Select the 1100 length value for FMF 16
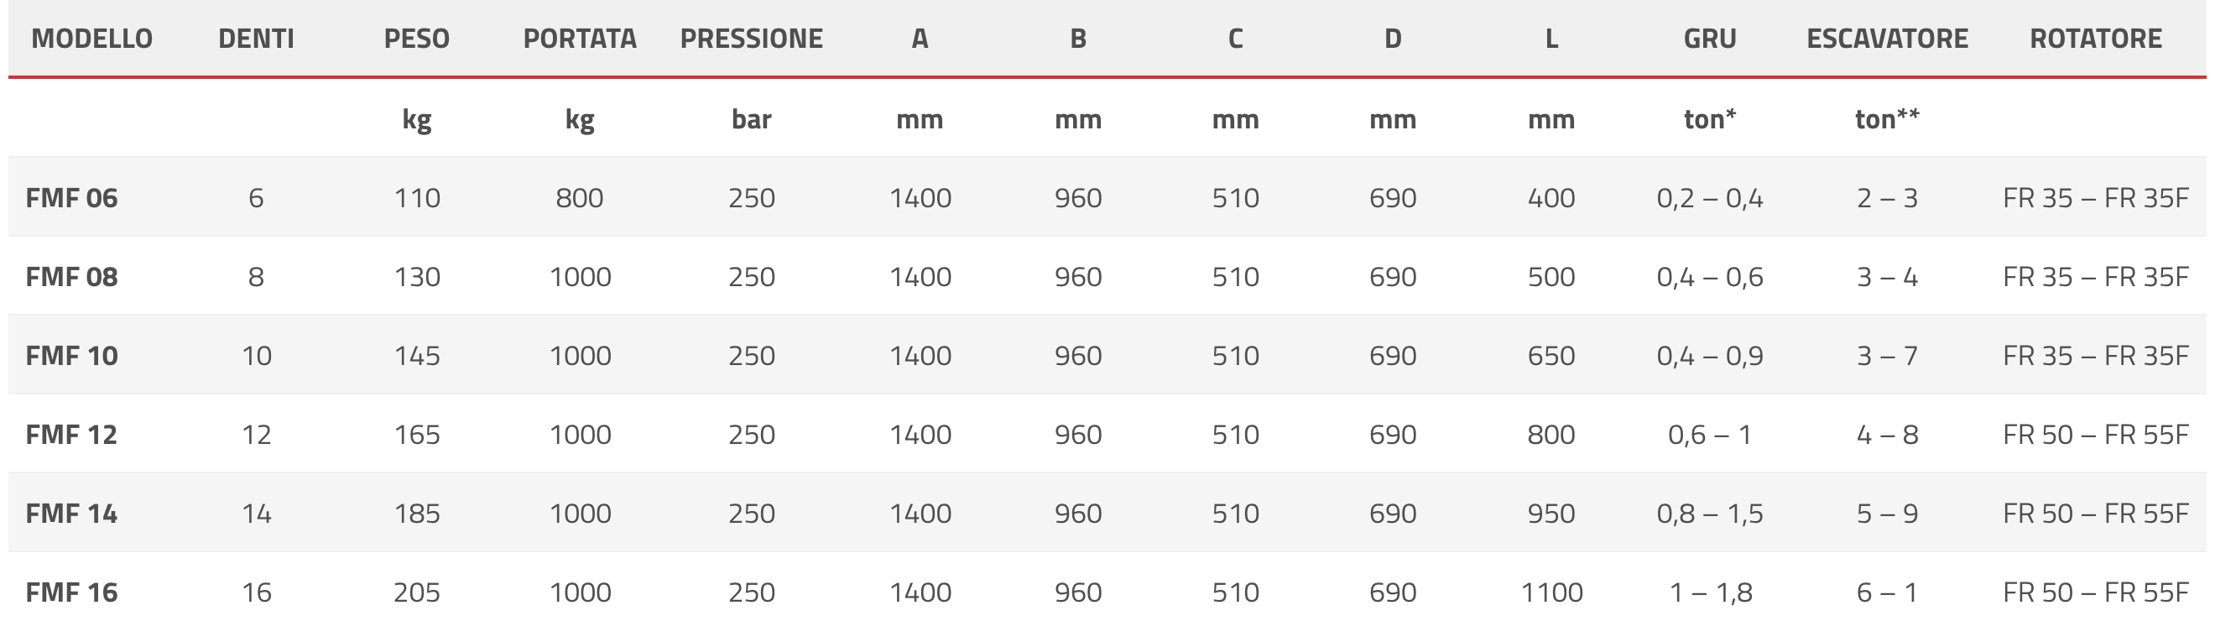2215x621 pixels. (1551, 592)
